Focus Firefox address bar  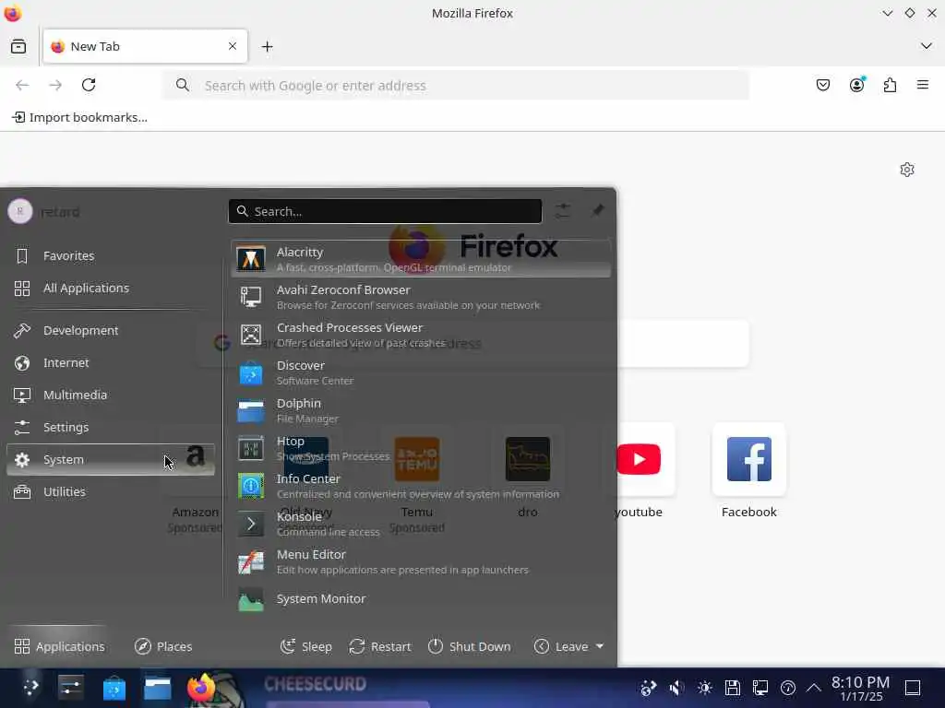tap(456, 86)
